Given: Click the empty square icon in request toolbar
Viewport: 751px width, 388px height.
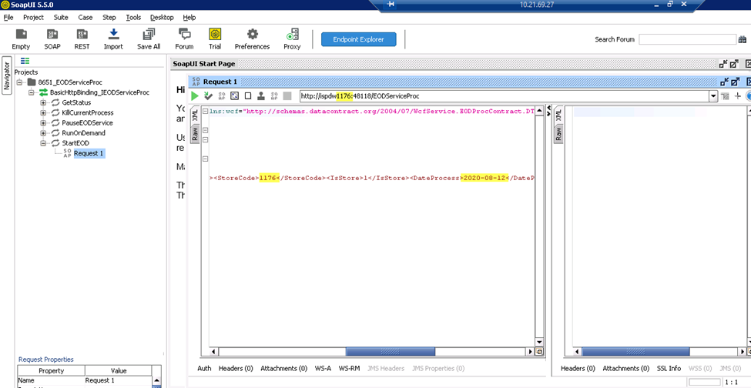Looking at the screenshot, I should 247,95.
